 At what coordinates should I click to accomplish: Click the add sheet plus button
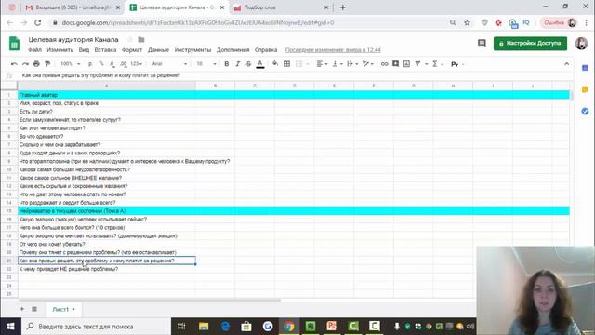[22, 309]
